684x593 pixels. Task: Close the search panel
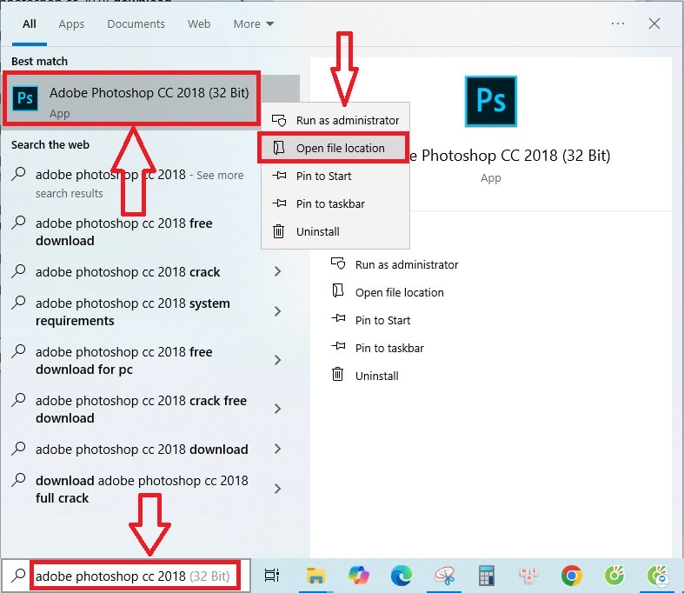pos(654,23)
